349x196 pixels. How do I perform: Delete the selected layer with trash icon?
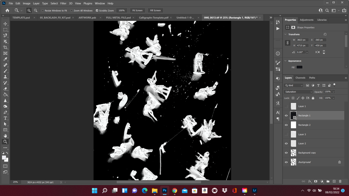point(340,181)
